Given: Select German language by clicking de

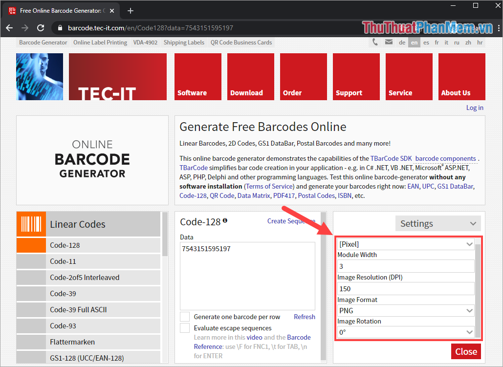Looking at the screenshot, I should point(401,43).
